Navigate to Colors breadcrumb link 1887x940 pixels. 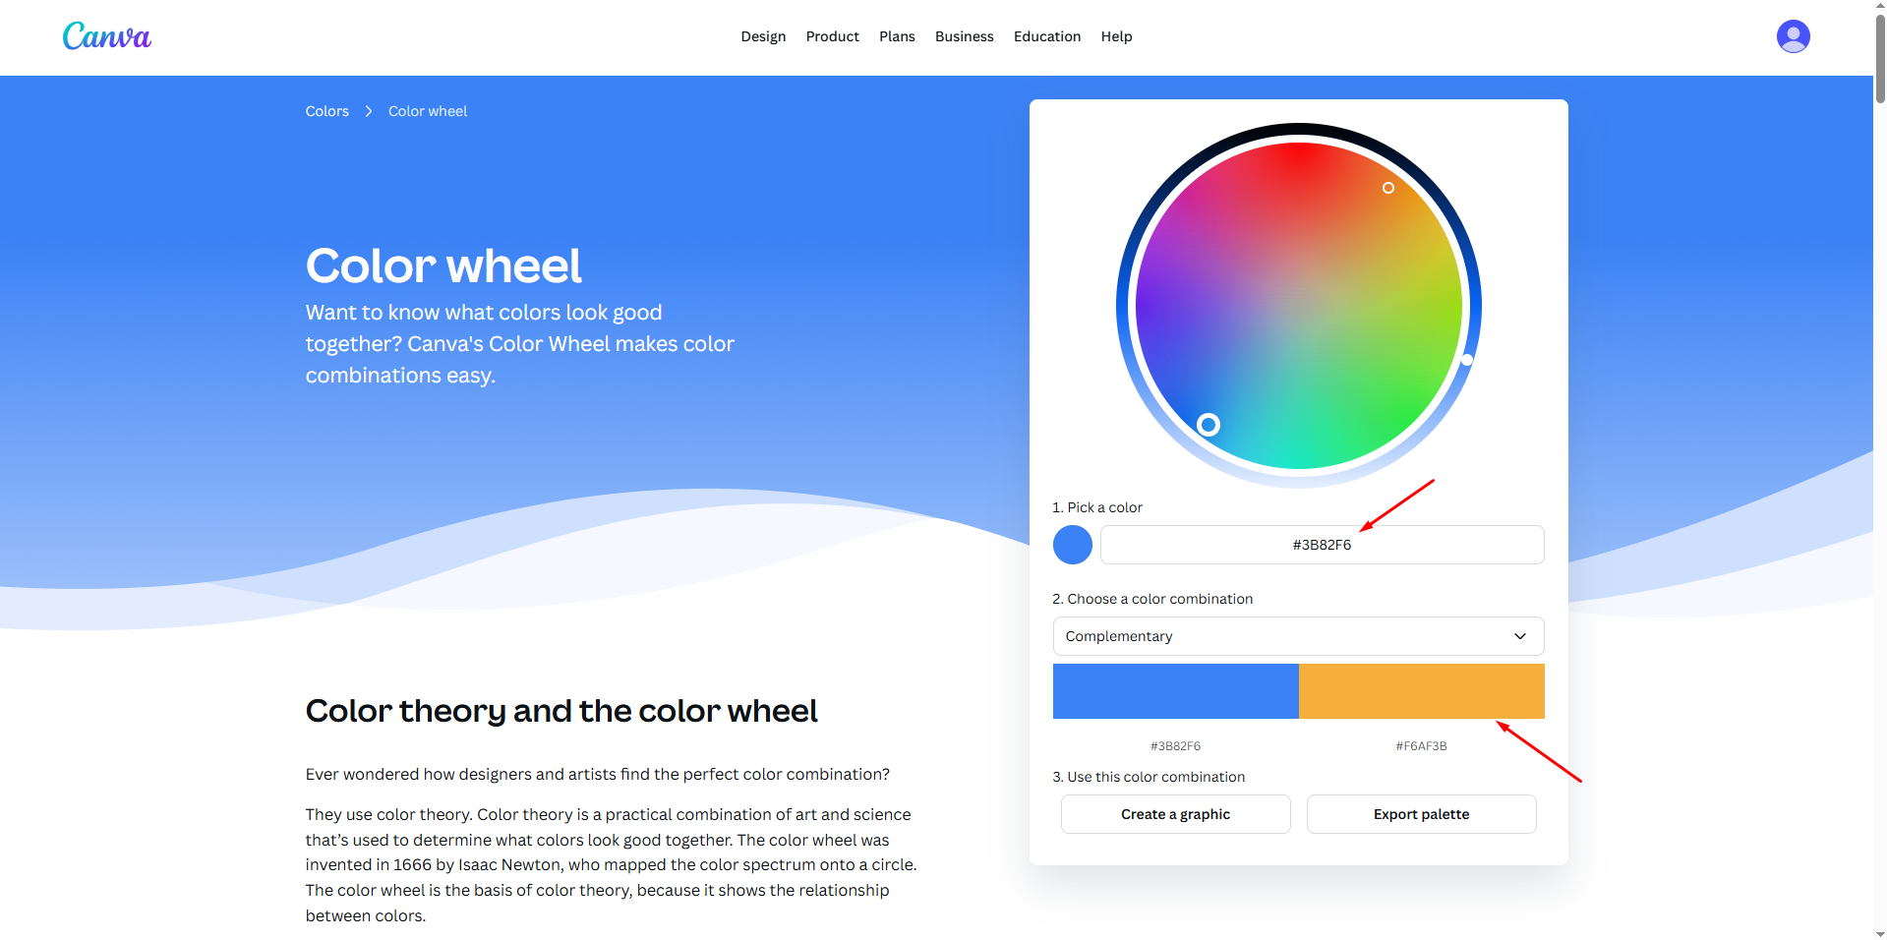[x=326, y=111]
